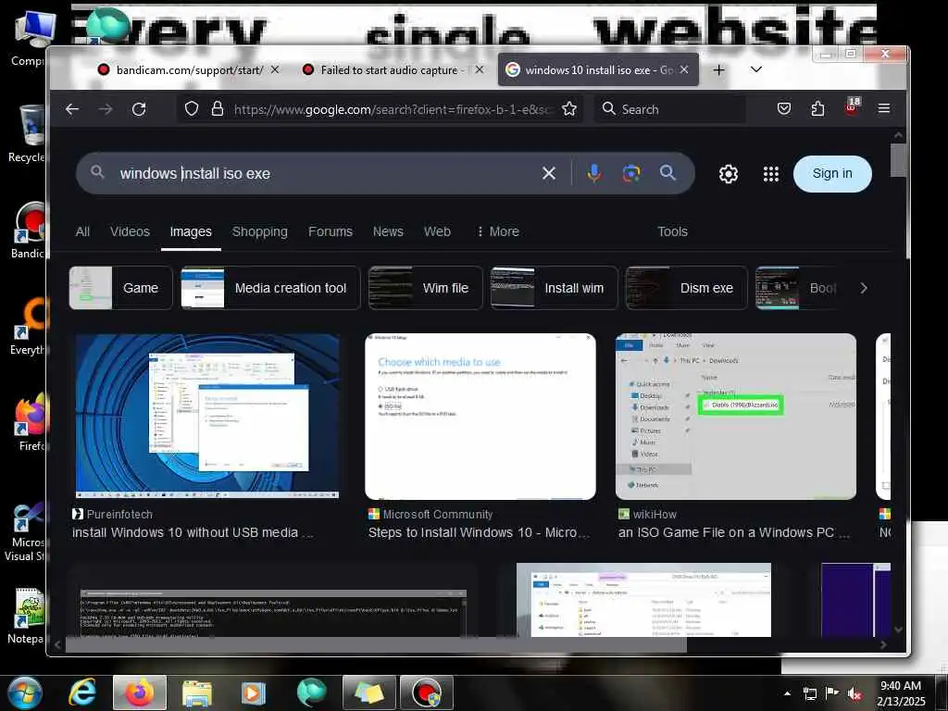Click the Sign in button
Viewport: 948px width, 711px height.
[832, 173]
